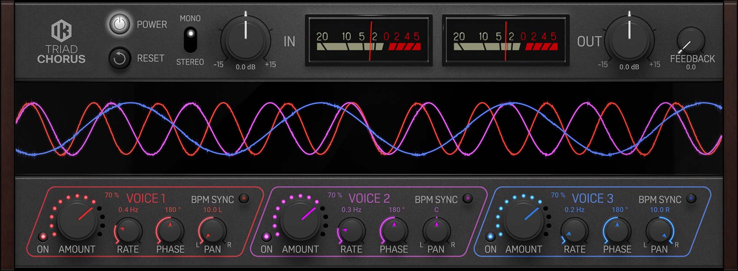738x271 pixels.
Task: Click the input level VU meter
Action: [369, 41]
